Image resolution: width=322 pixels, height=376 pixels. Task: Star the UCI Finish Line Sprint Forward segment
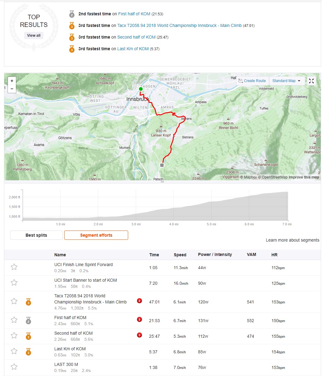[x=14, y=267]
